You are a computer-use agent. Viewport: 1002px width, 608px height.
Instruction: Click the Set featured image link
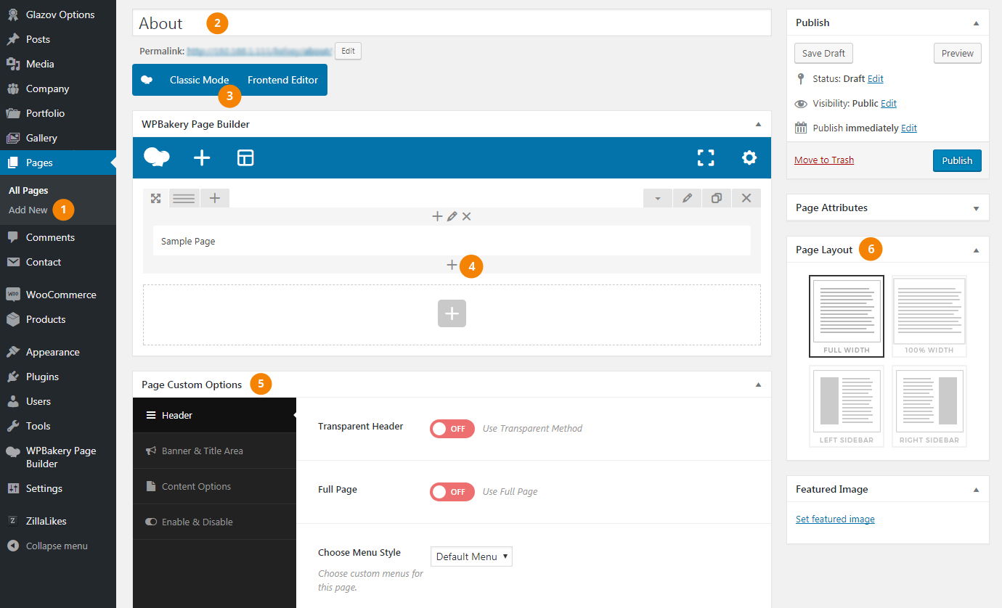tap(835, 519)
